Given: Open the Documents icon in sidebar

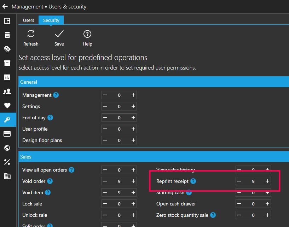Looking at the screenshot, I should click(x=7, y=35).
